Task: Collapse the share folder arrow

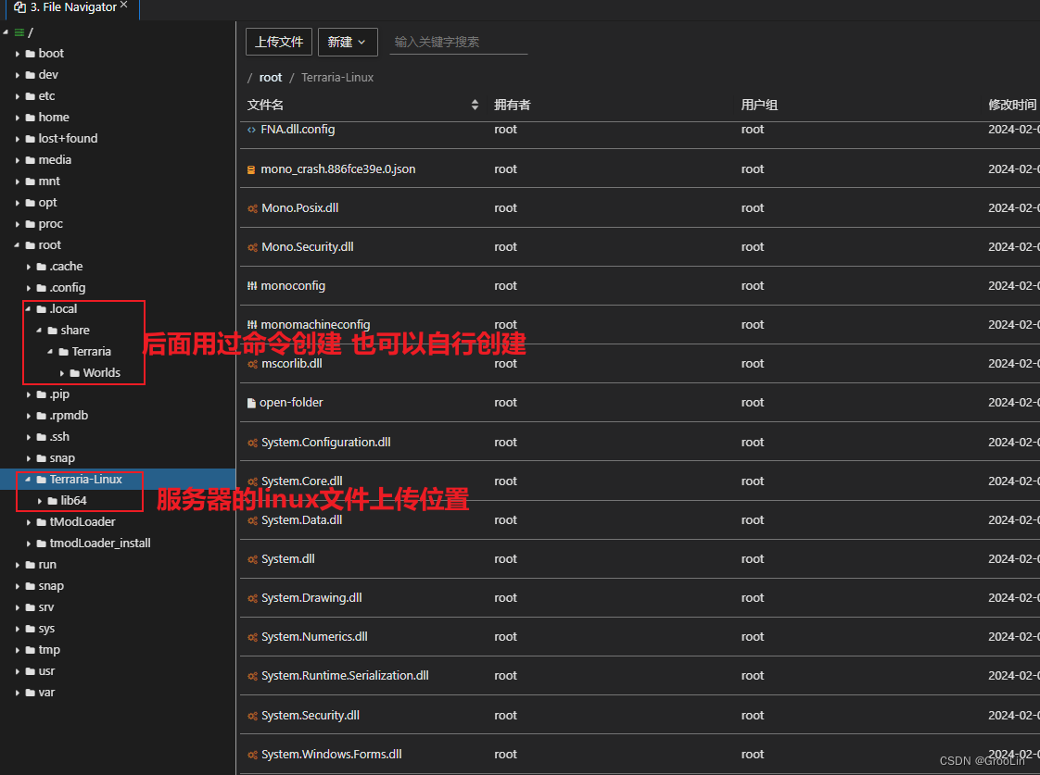Action: [x=39, y=331]
